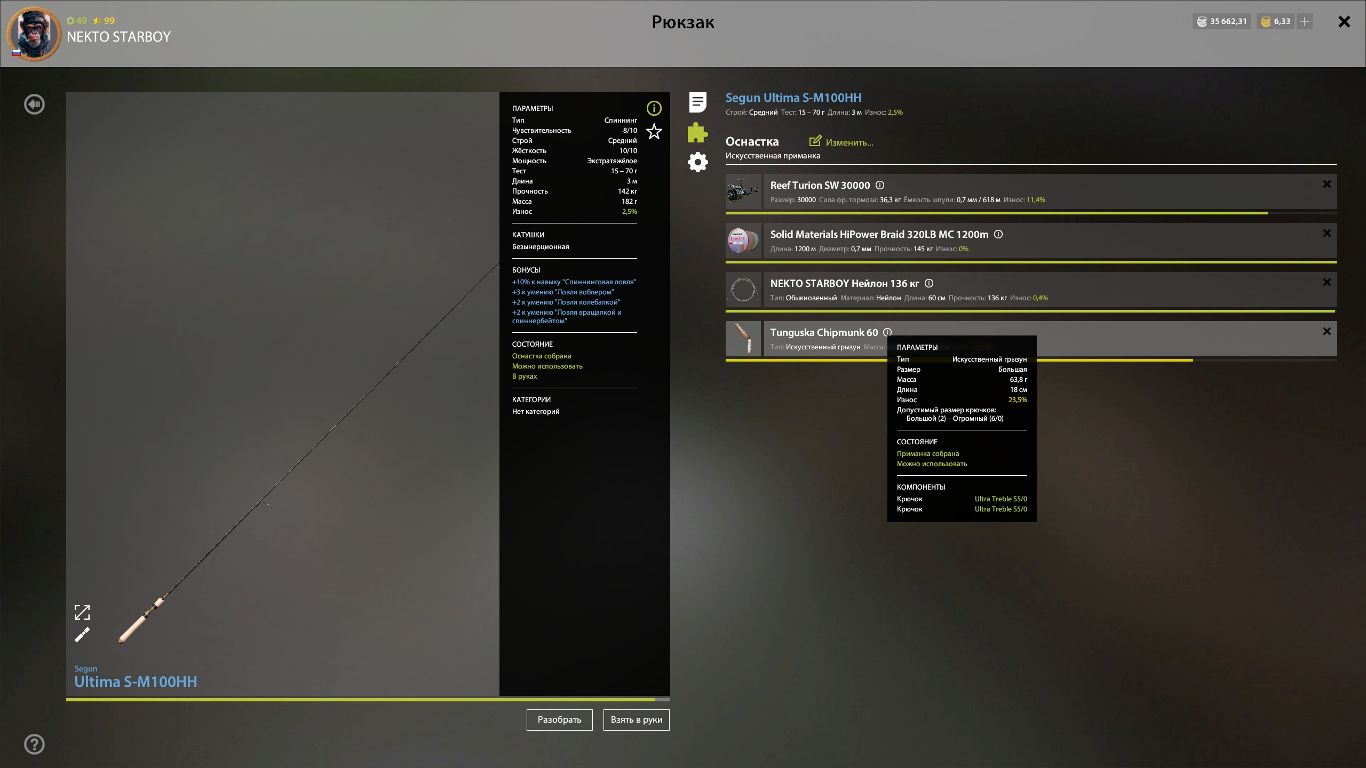Screen dimensions: 1366x768
Task: Click Изменить edit rig link
Action: (x=841, y=142)
